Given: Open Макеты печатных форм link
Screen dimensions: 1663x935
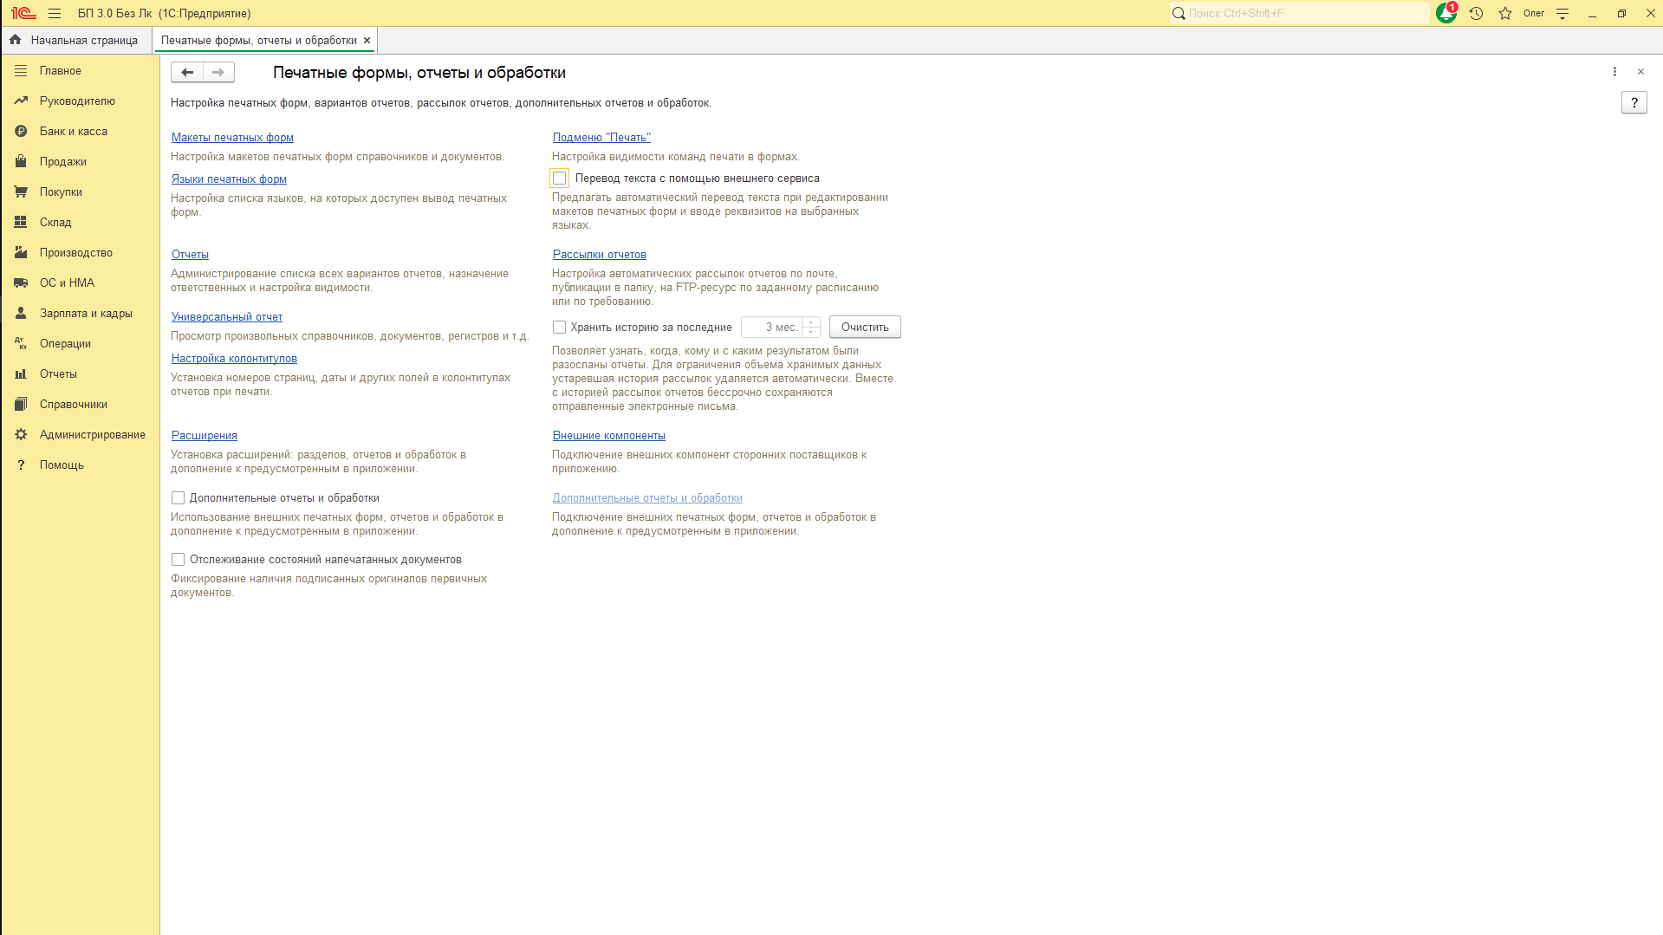Looking at the screenshot, I should (232, 137).
